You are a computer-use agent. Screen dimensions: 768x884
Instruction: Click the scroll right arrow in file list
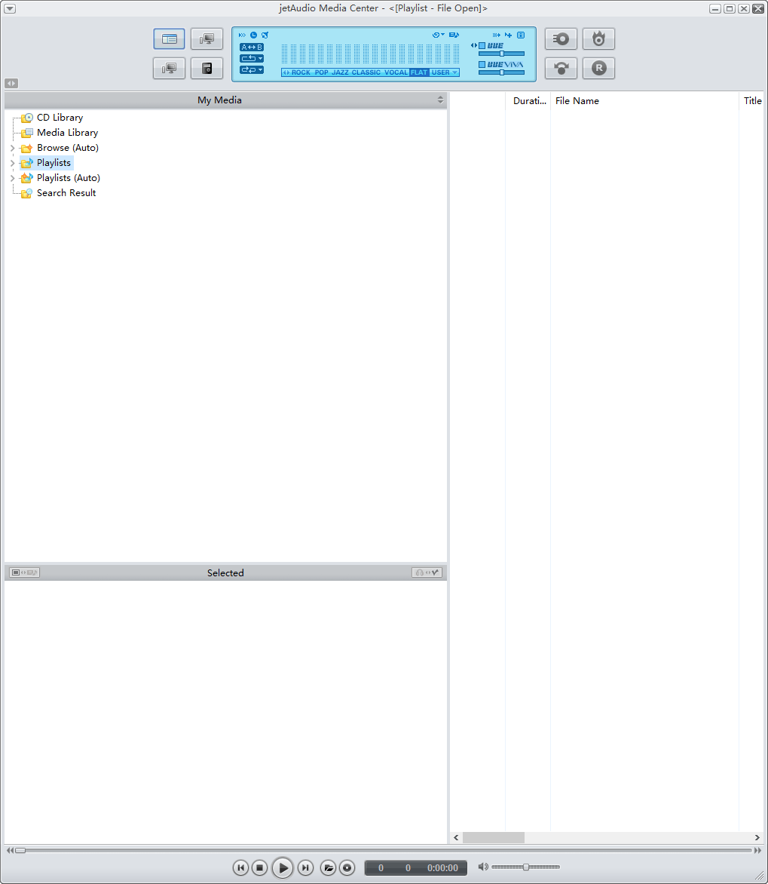(x=757, y=838)
